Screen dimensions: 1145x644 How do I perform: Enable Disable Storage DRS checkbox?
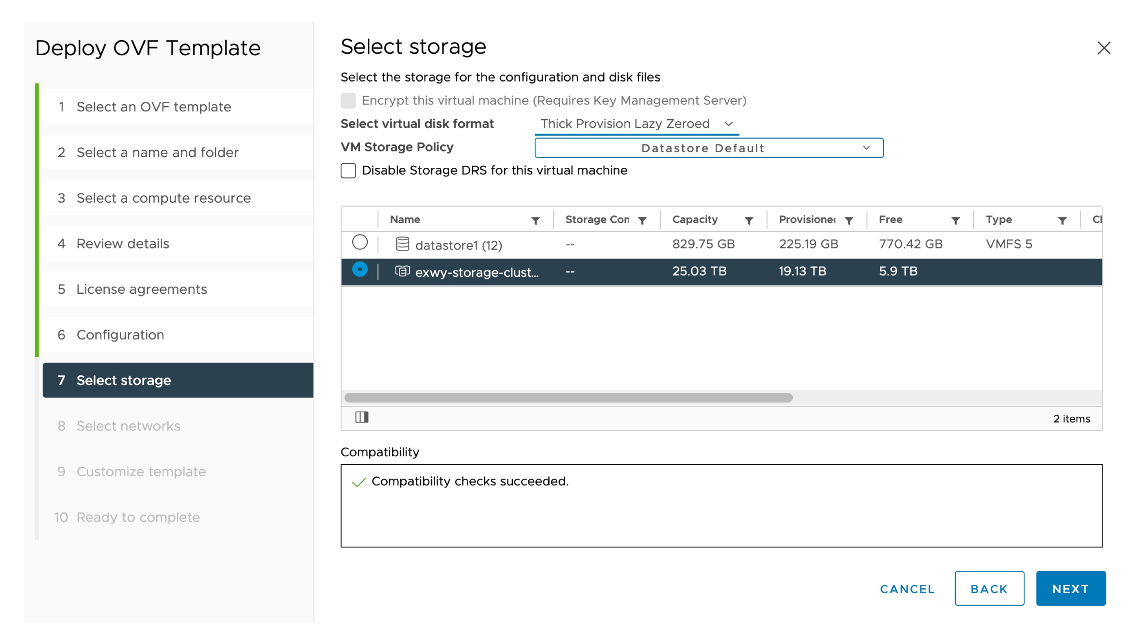coord(348,171)
